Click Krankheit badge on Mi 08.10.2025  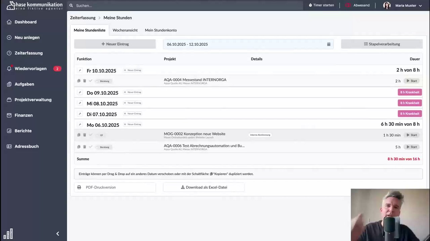click(x=410, y=103)
